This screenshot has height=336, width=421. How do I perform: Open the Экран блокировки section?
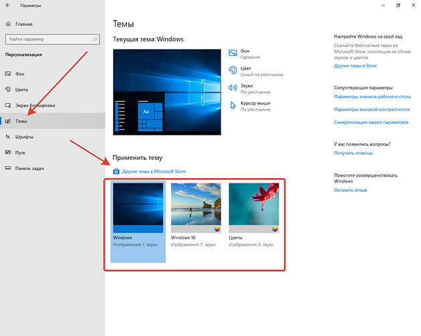[52, 105]
